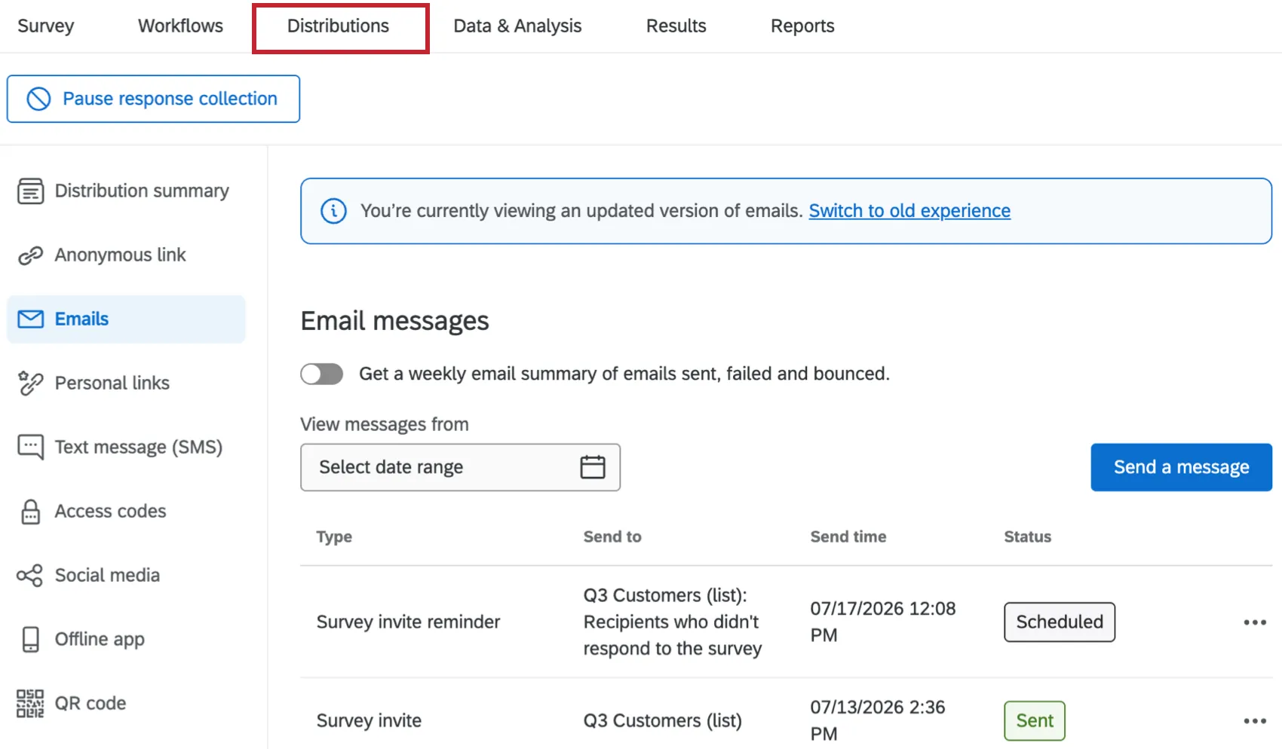1282x749 pixels.
Task: Click the info icon in banner
Action: click(x=333, y=211)
